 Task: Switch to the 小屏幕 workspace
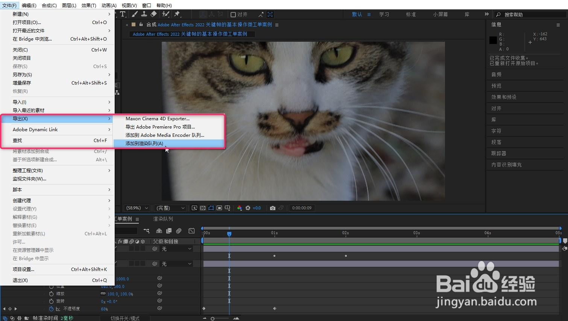point(440,14)
